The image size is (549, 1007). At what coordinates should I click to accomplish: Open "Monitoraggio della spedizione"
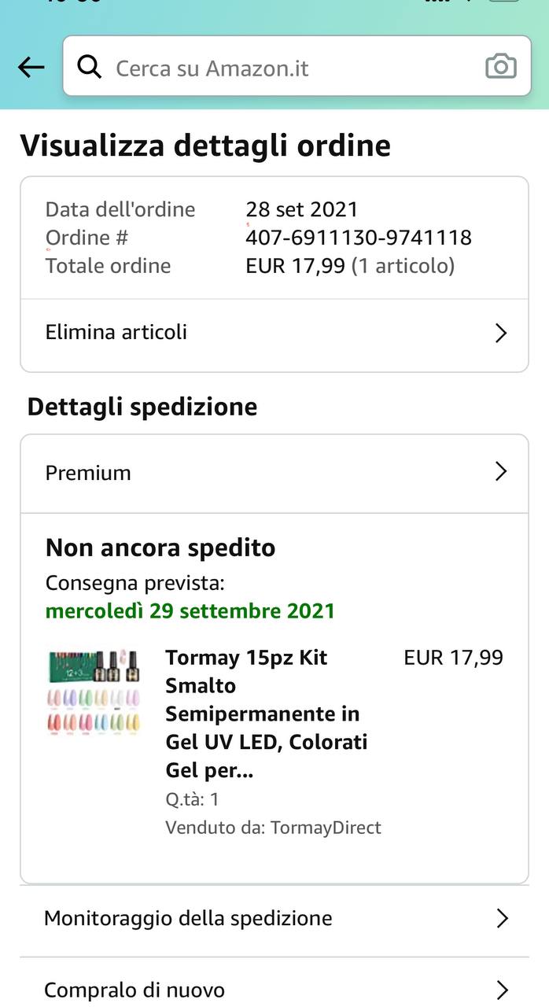[188, 918]
